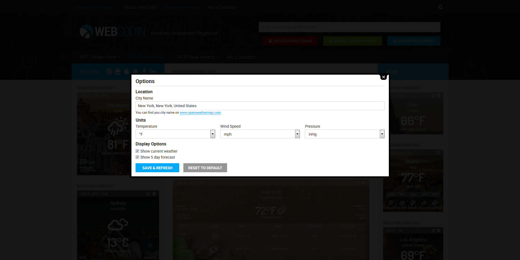The height and width of the screenshot is (260, 520).
Task: Open the Apple follow icon
Action: [x=127, y=72]
